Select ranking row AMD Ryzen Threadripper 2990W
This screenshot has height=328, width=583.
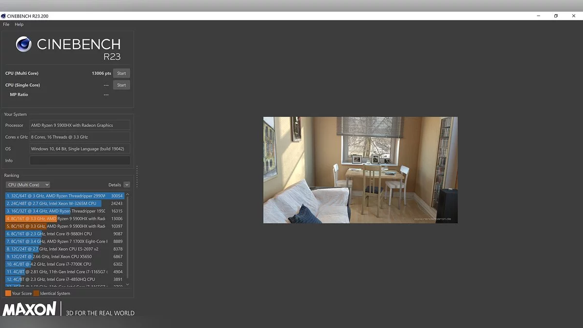(x=65, y=196)
